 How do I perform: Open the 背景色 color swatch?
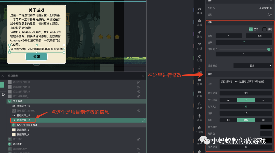pyautogui.click(x=266, y=134)
